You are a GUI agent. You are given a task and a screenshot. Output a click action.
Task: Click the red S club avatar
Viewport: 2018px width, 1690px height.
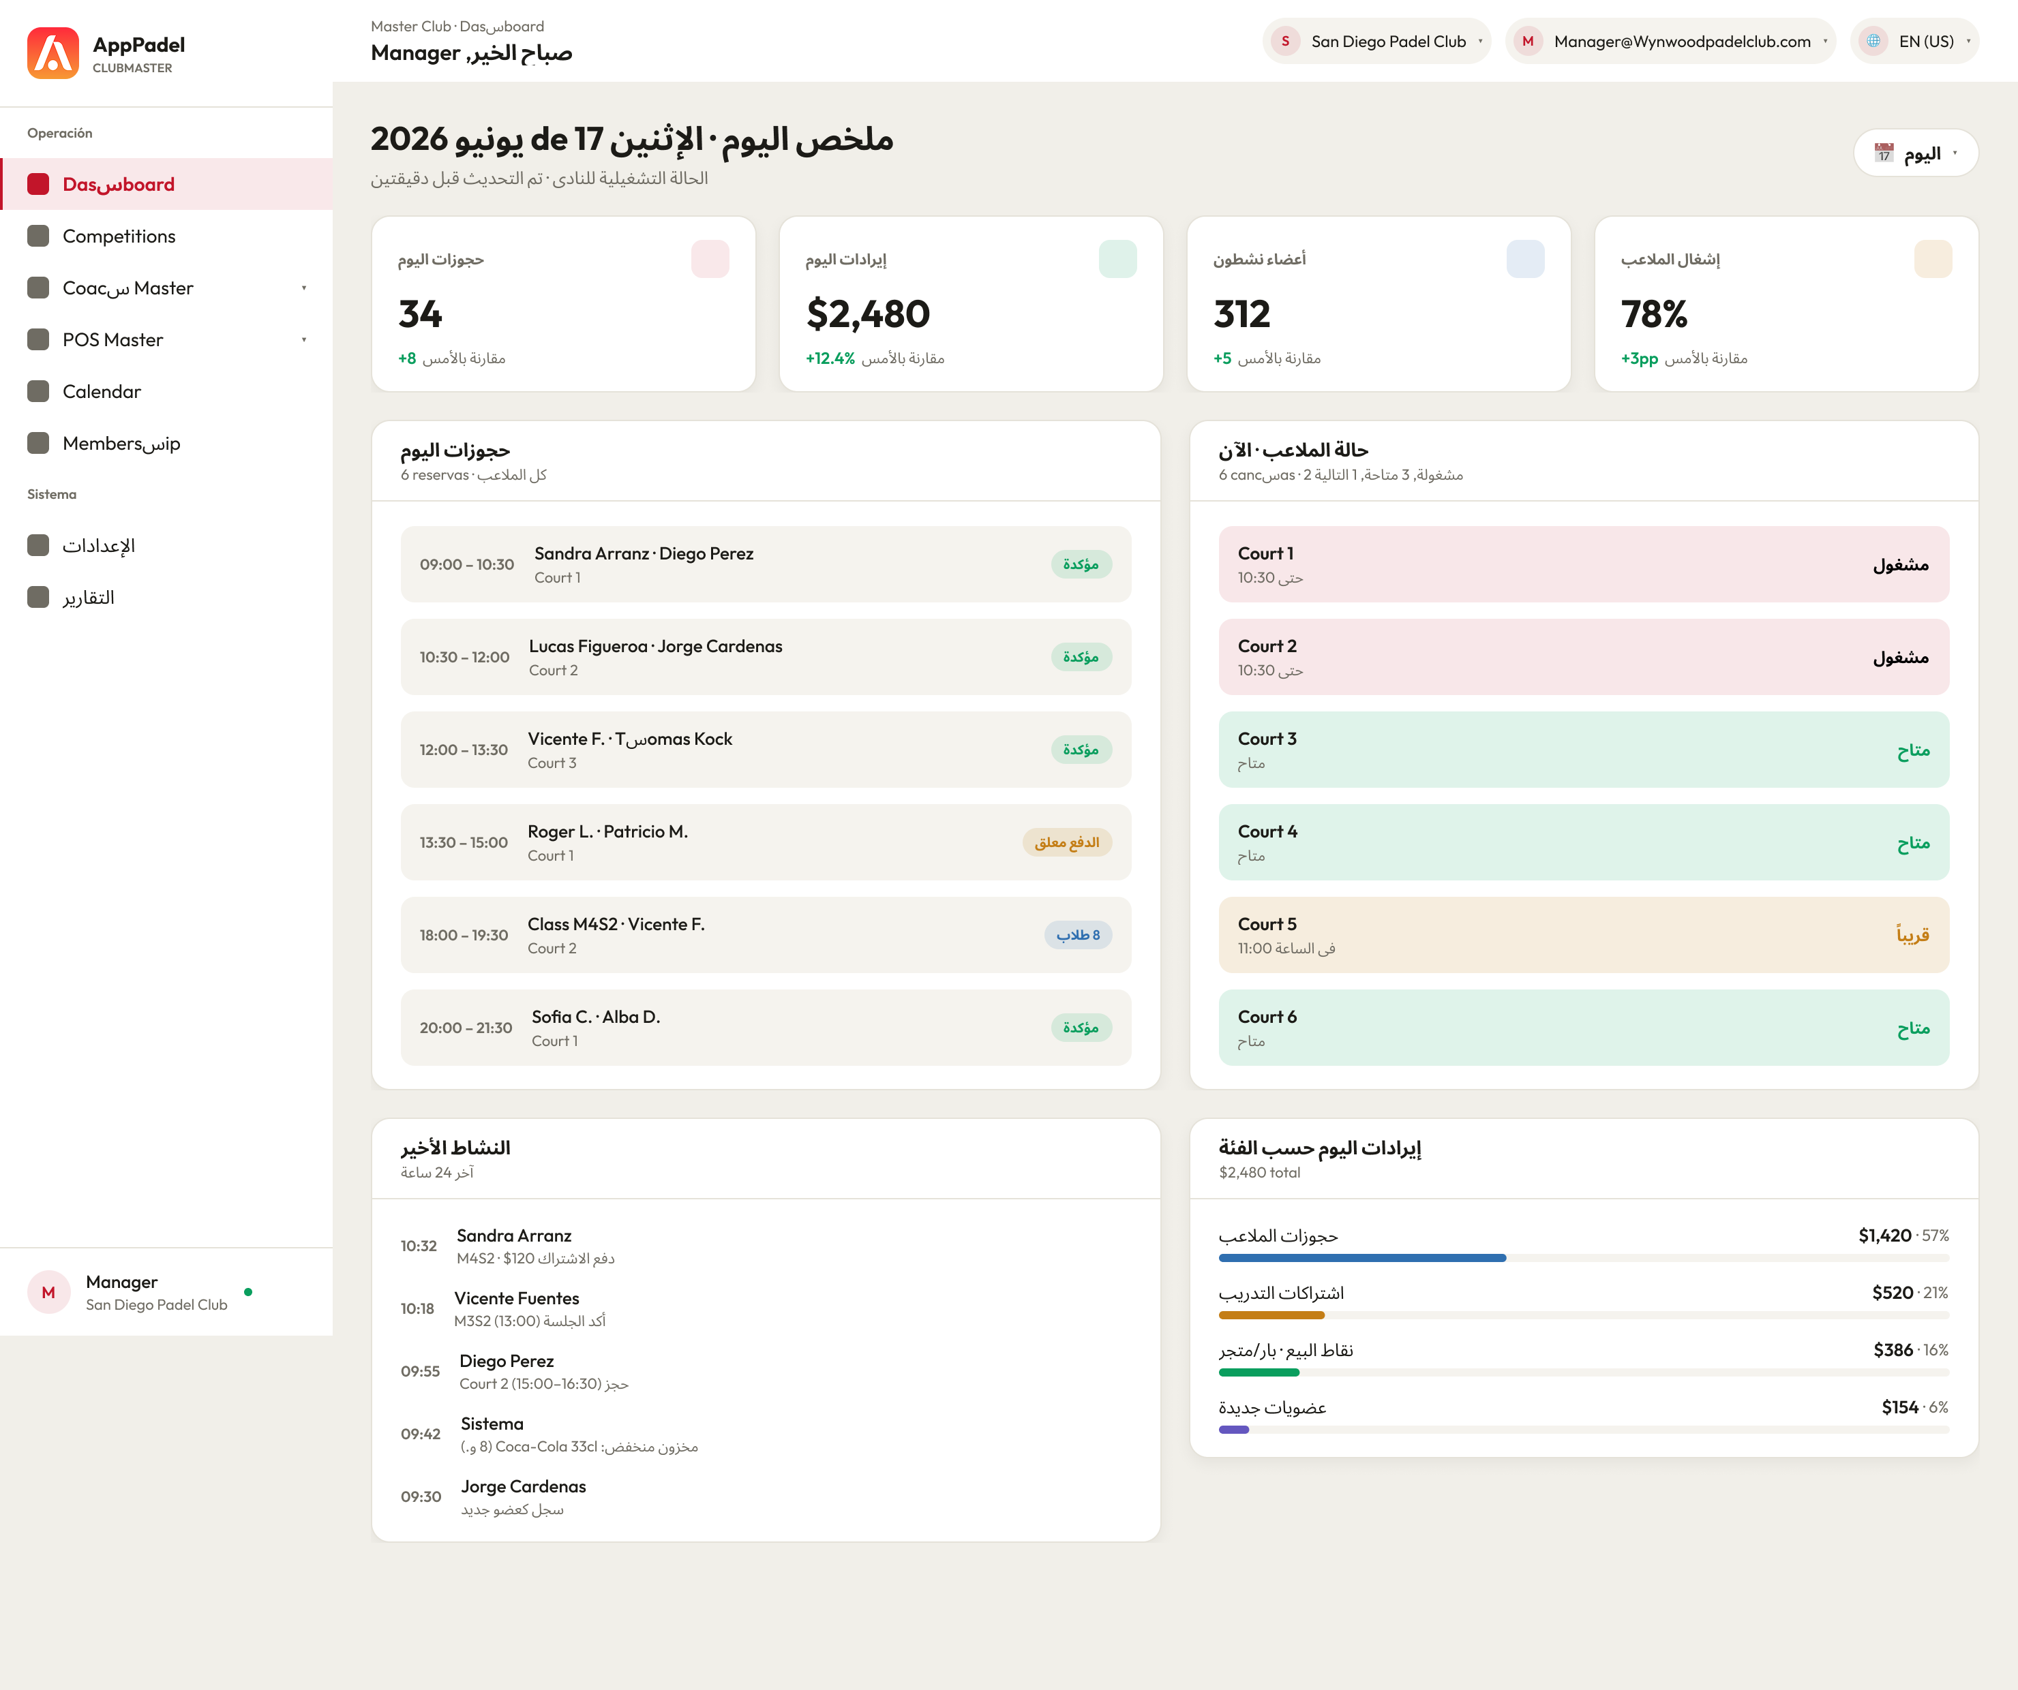1286,42
